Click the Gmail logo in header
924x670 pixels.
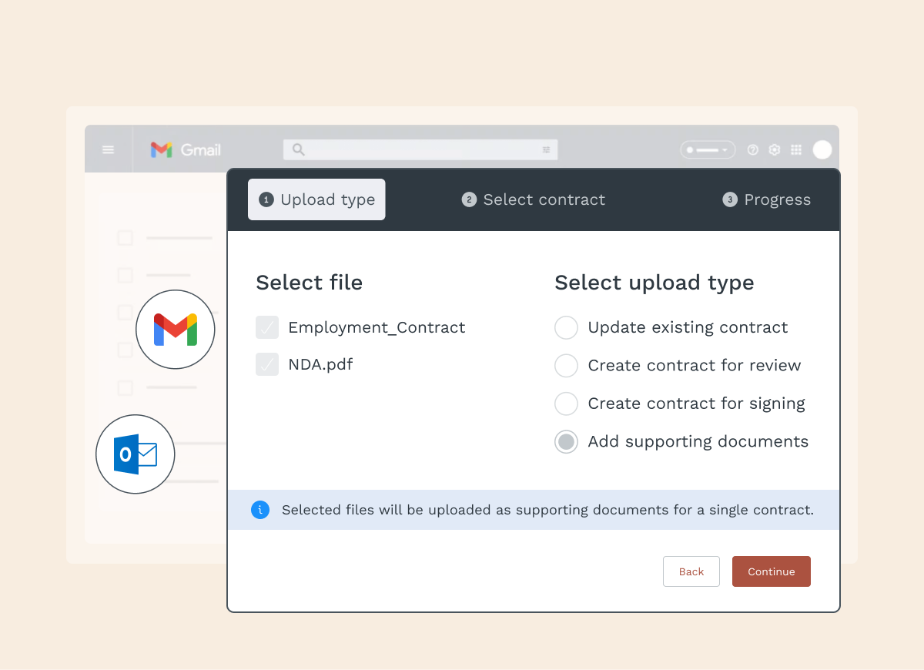click(x=186, y=149)
